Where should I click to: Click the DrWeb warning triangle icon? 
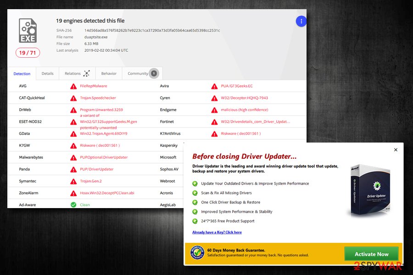(73, 110)
